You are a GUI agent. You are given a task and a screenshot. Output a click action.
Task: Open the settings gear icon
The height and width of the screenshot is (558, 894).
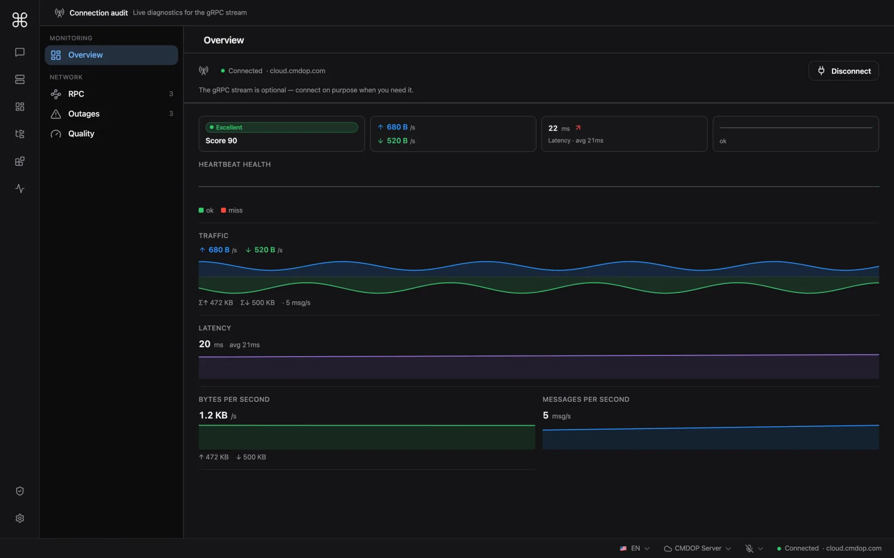click(x=20, y=518)
